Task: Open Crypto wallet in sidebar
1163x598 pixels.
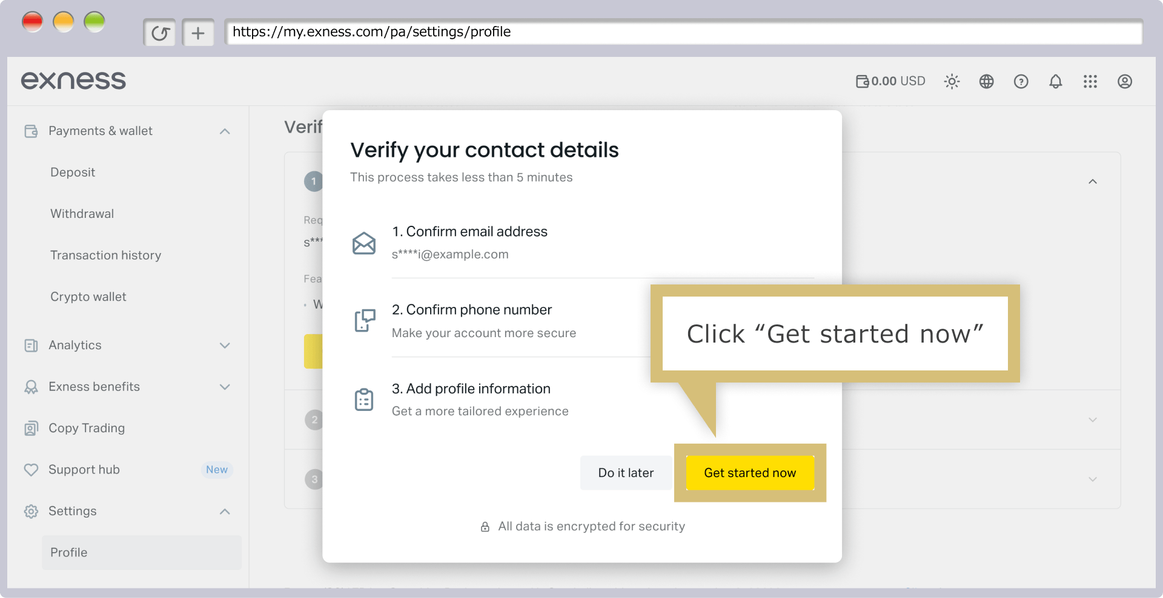Action: point(88,297)
